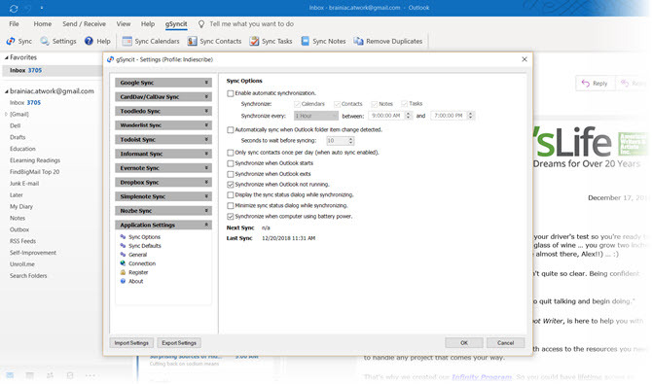Click the Sync icon in gSyncit ribbon
This screenshot has width=652, height=384.
tap(11, 41)
